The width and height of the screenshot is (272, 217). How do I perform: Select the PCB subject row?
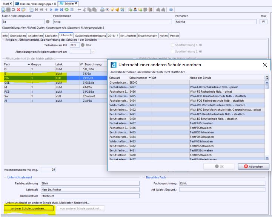(x=55, y=92)
